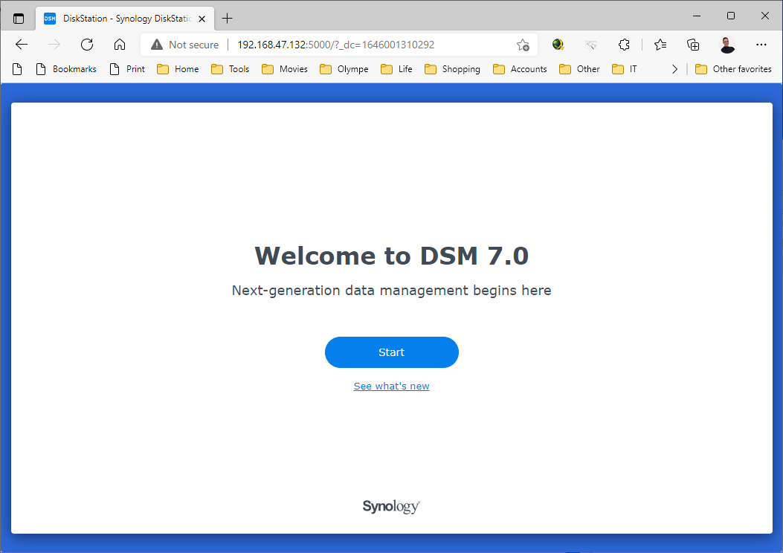The width and height of the screenshot is (783, 553).
Task: Click the 'Welcome to DSM 7.0' heading
Action: (391, 256)
